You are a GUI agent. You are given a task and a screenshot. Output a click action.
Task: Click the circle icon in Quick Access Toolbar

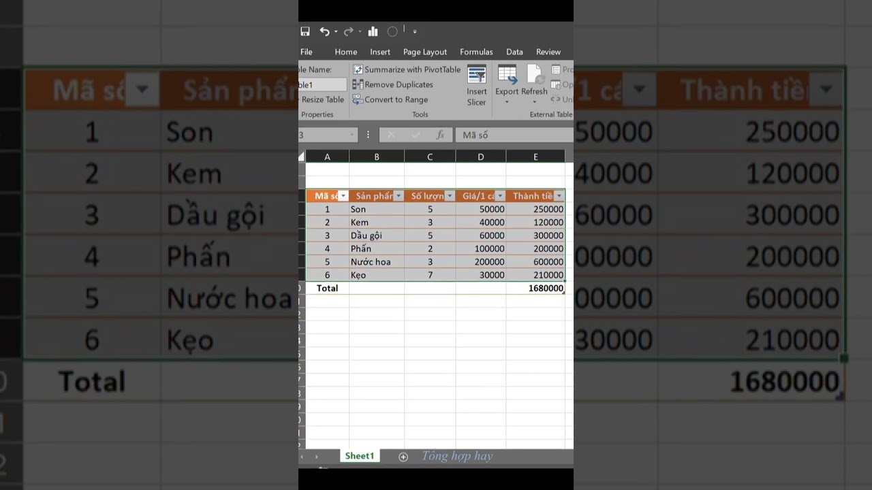click(x=392, y=31)
